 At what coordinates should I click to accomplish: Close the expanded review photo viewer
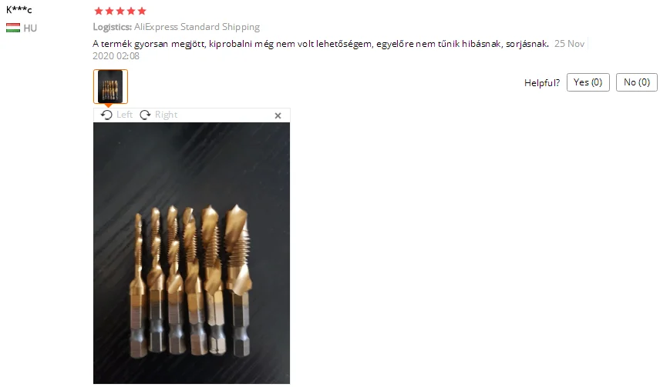point(278,115)
